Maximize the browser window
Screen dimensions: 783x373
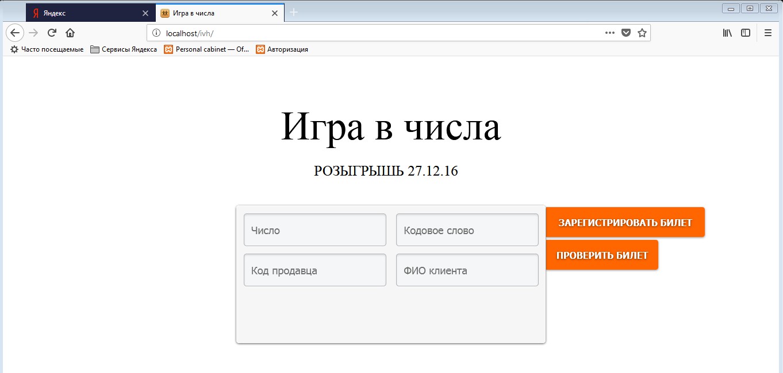point(750,8)
